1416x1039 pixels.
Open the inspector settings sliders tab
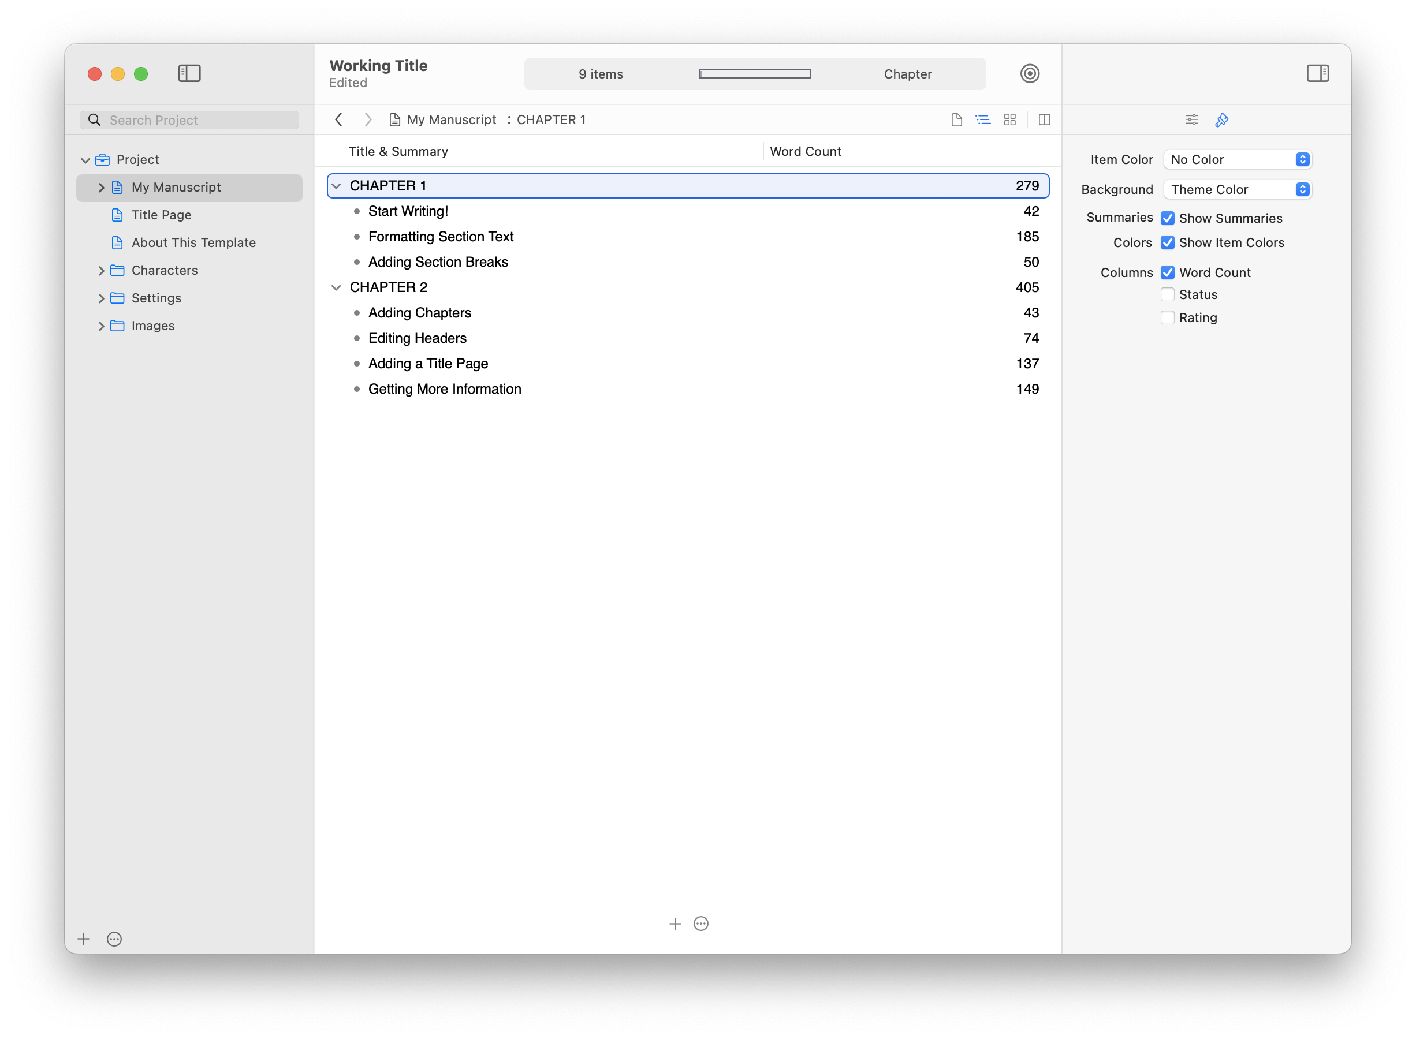[x=1191, y=119]
